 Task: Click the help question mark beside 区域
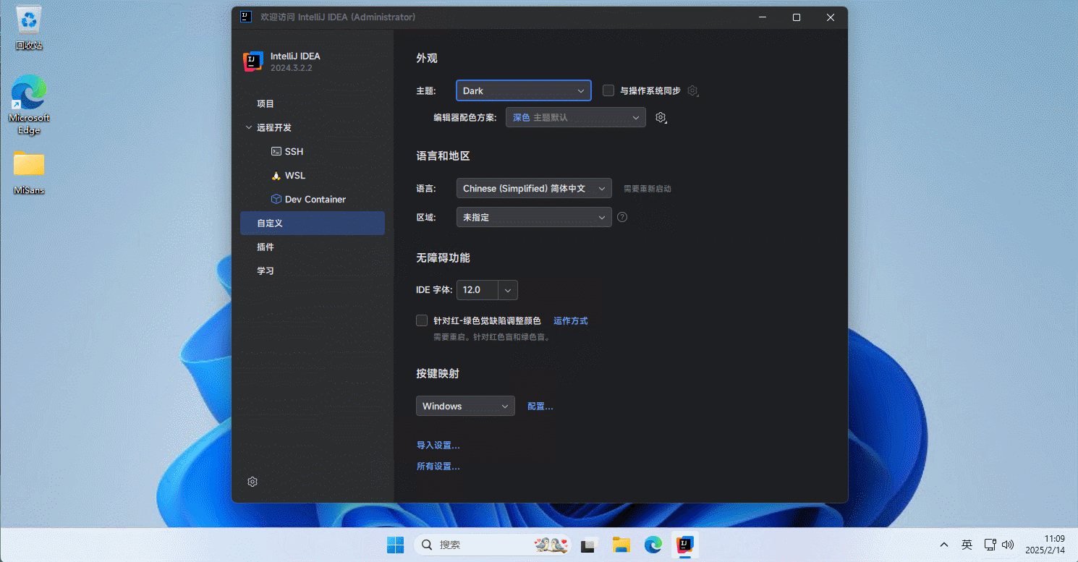point(621,217)
